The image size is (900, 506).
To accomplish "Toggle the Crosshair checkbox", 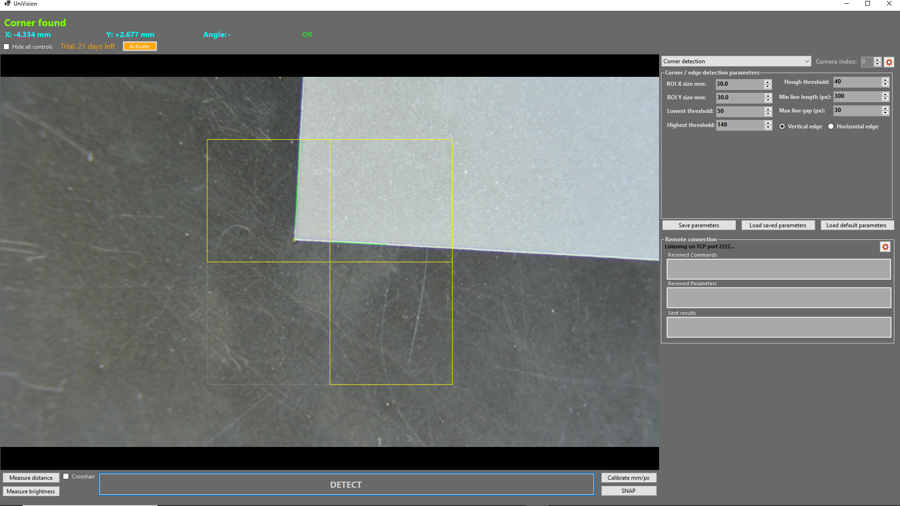I will [x=66, y=476].
